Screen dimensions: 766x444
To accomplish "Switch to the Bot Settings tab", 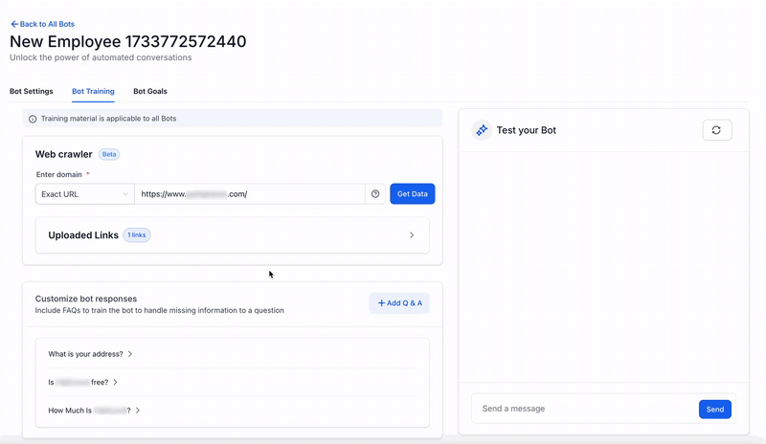I will [32, 91].
